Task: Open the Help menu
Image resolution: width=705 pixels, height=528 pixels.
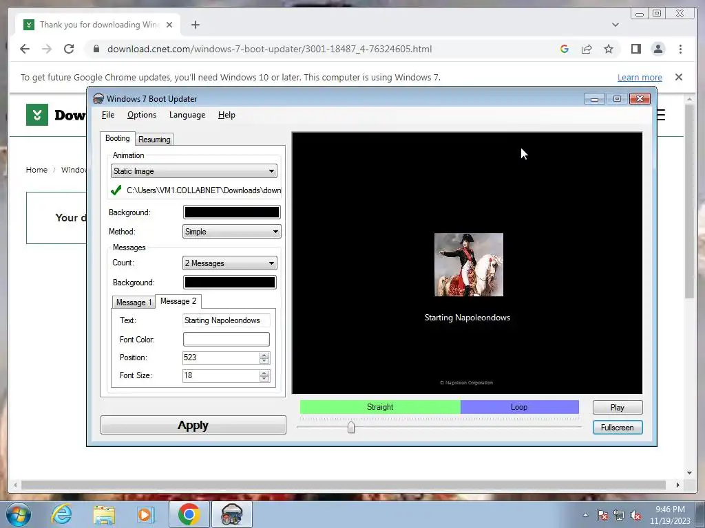Action: pyautogui.click(x=227, y=115)
